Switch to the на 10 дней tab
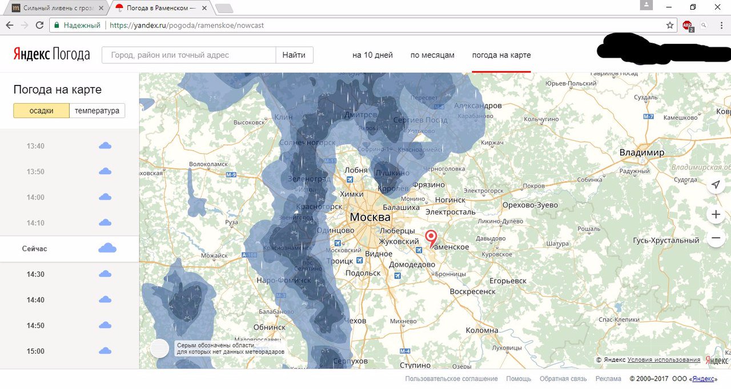 coord(372,55)
